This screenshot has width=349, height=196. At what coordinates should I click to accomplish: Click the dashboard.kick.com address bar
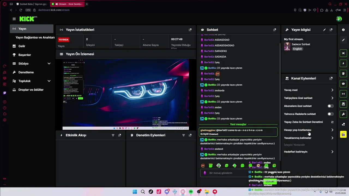pyautogui.click(x=54, y=10)
